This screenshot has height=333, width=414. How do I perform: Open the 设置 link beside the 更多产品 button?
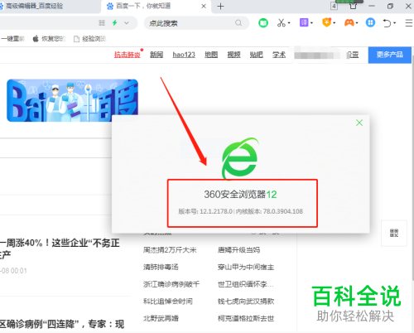pos(353,55)
